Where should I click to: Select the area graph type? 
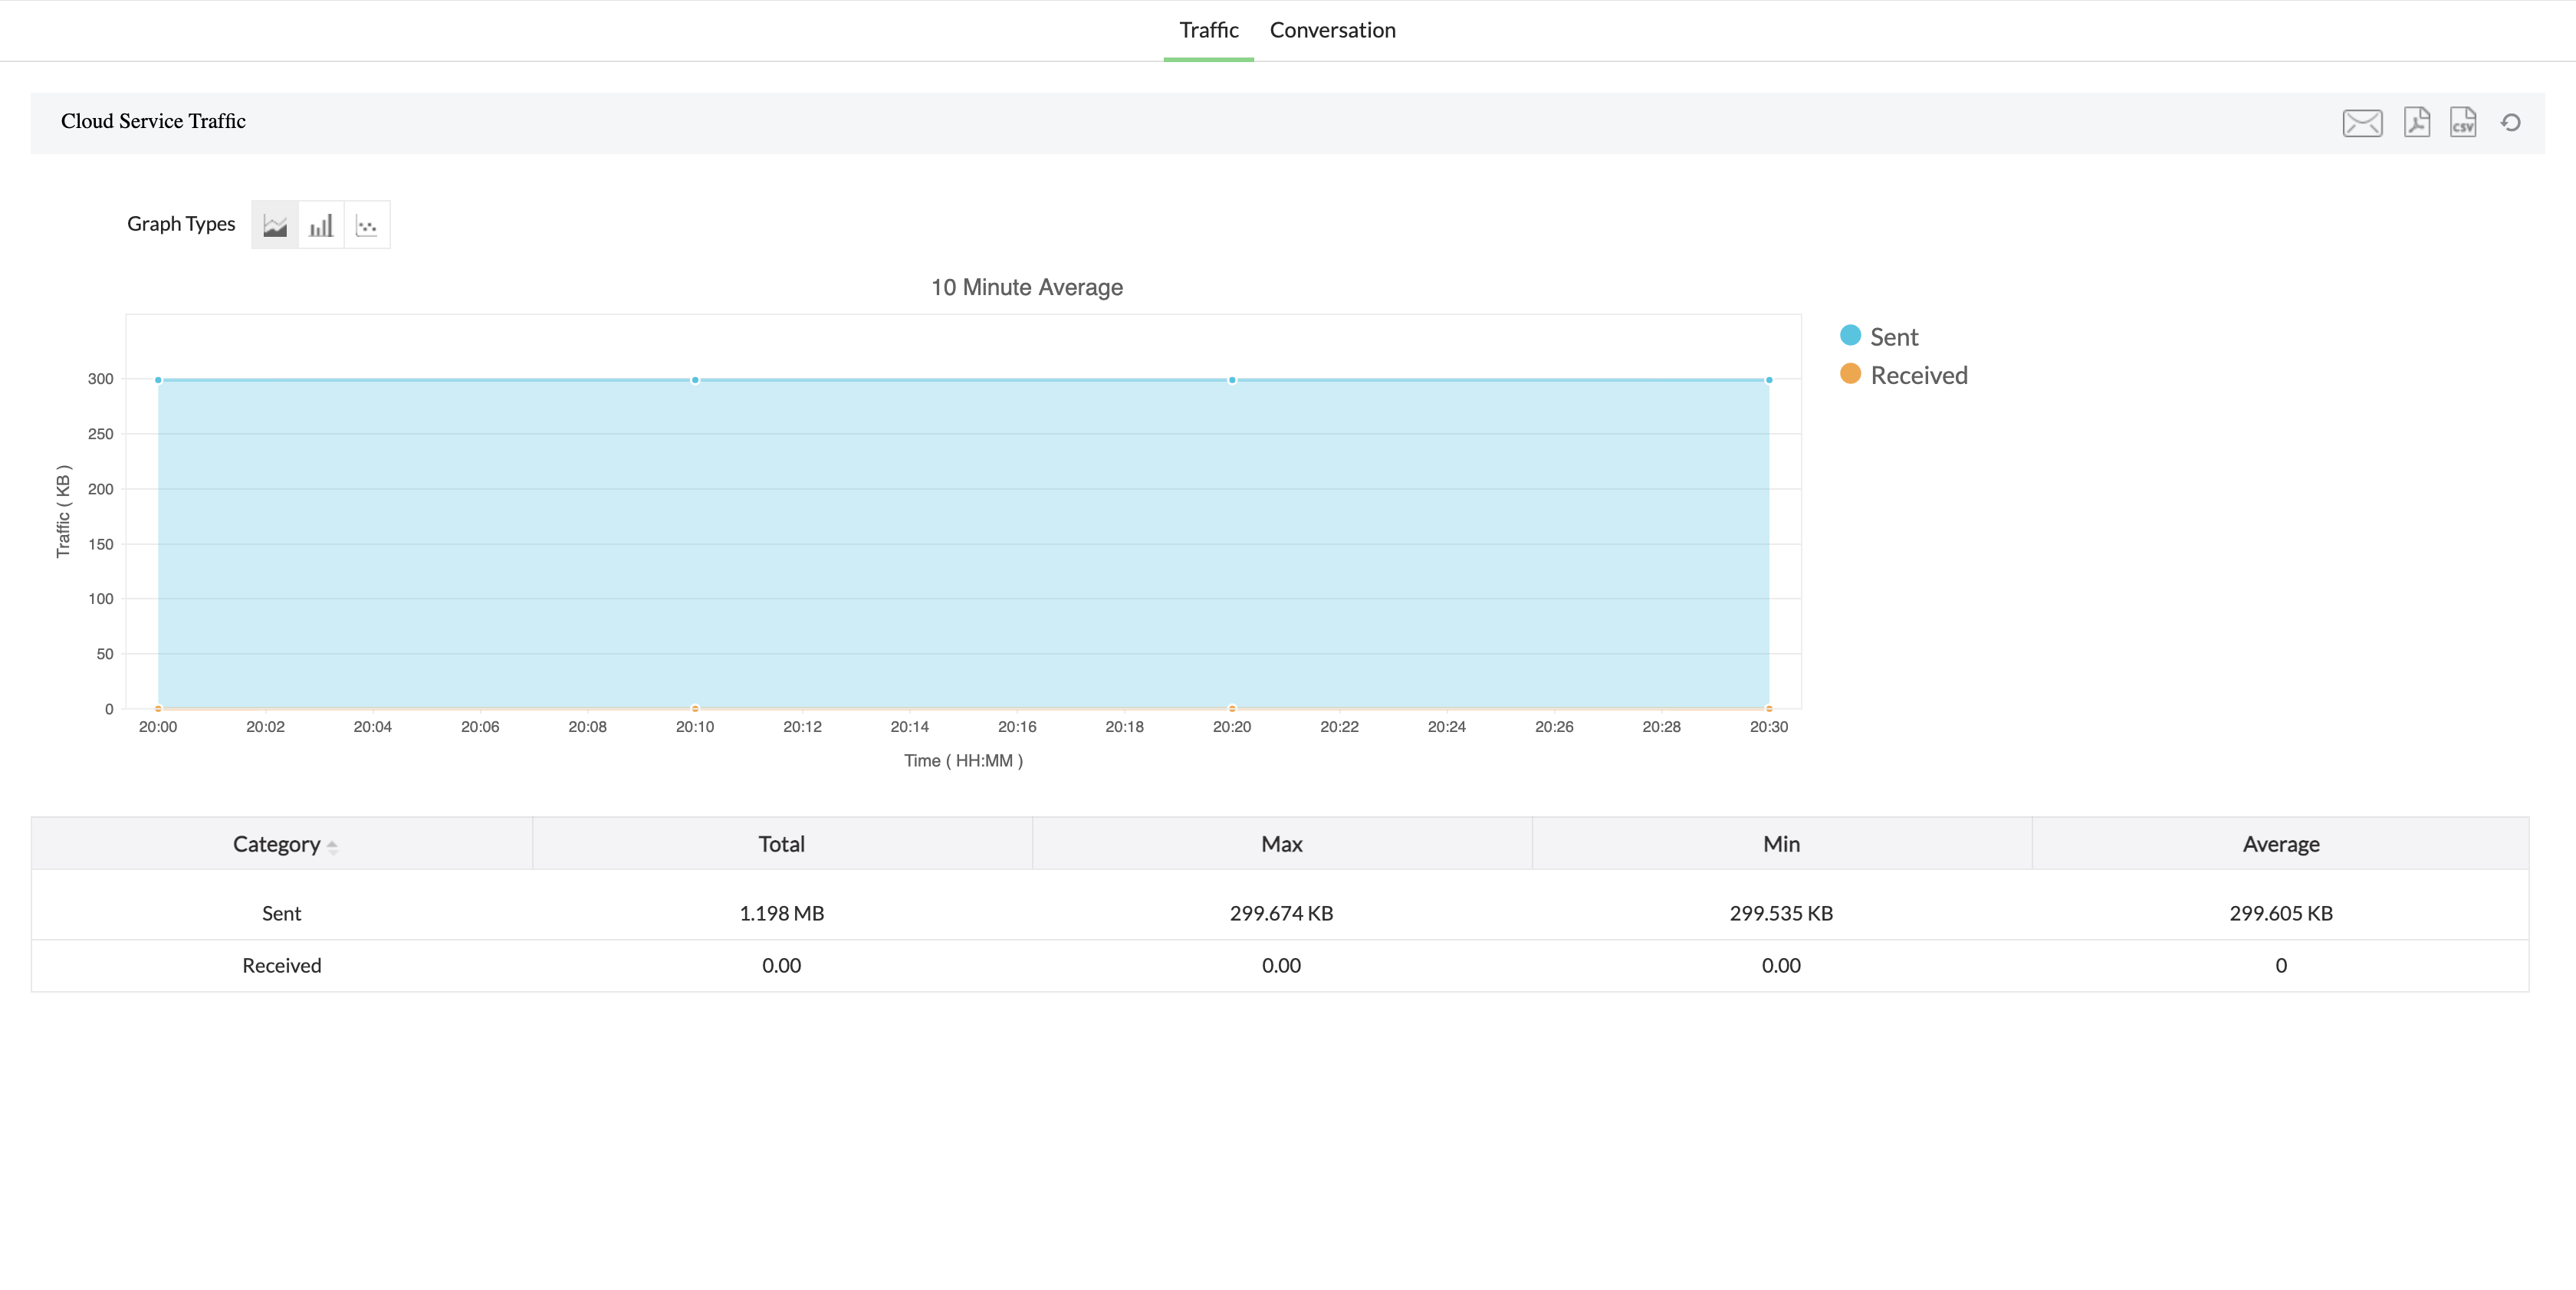coord(275,225)
